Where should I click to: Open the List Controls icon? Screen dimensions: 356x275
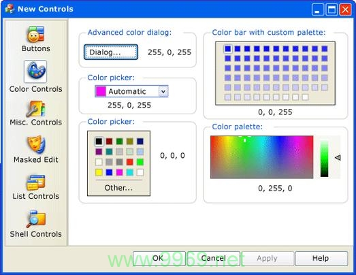pos(36,182)
